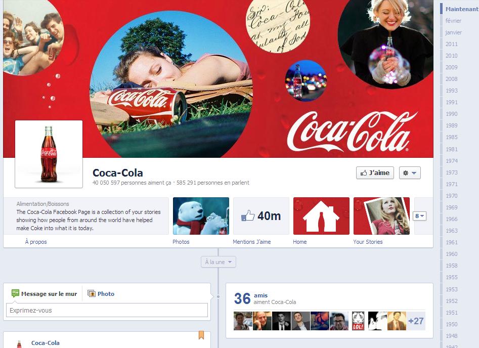Show the +27 more friends

pyautogui.click(x=416, y=321)
